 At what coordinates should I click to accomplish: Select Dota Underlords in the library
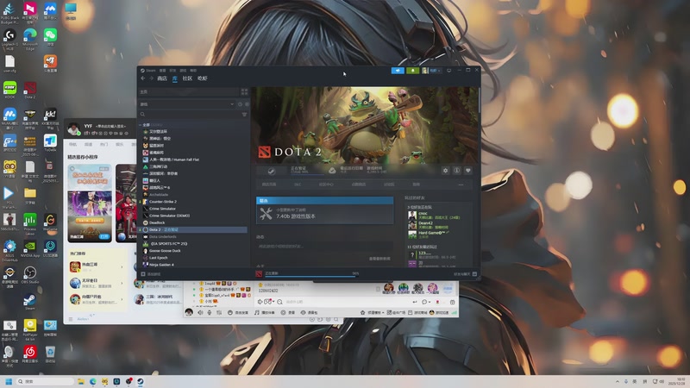pyautogui.click(x=162, y=236)
